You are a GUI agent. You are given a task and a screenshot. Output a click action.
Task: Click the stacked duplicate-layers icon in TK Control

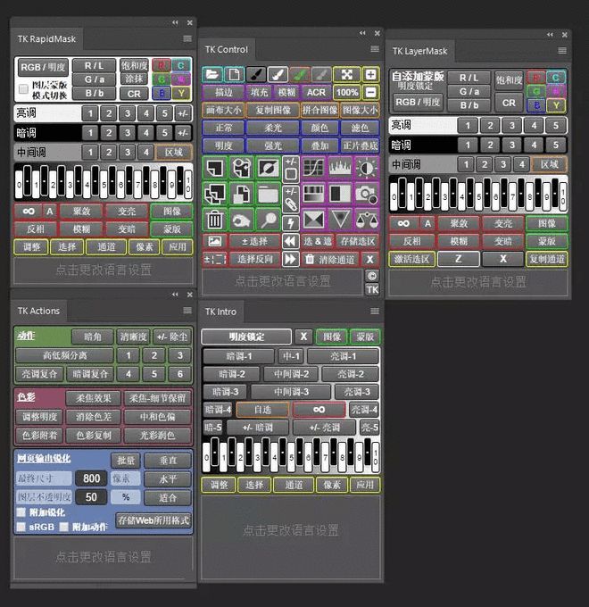click(215, 194)
